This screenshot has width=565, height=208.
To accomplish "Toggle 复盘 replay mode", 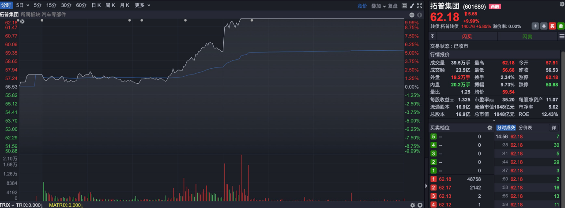I will 392,6.
